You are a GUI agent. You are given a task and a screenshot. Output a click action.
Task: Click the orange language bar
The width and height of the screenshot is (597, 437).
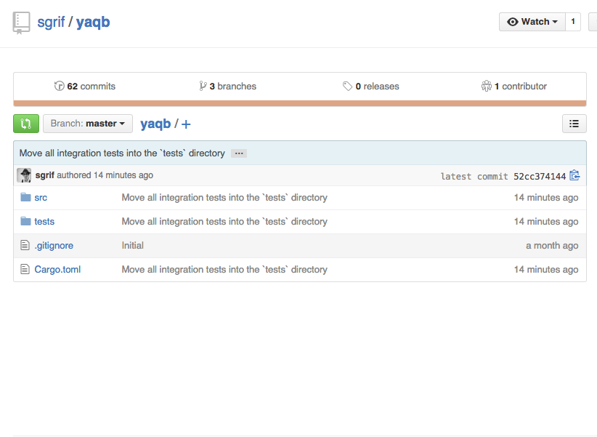pyautogui.click(x=300, y=103)
